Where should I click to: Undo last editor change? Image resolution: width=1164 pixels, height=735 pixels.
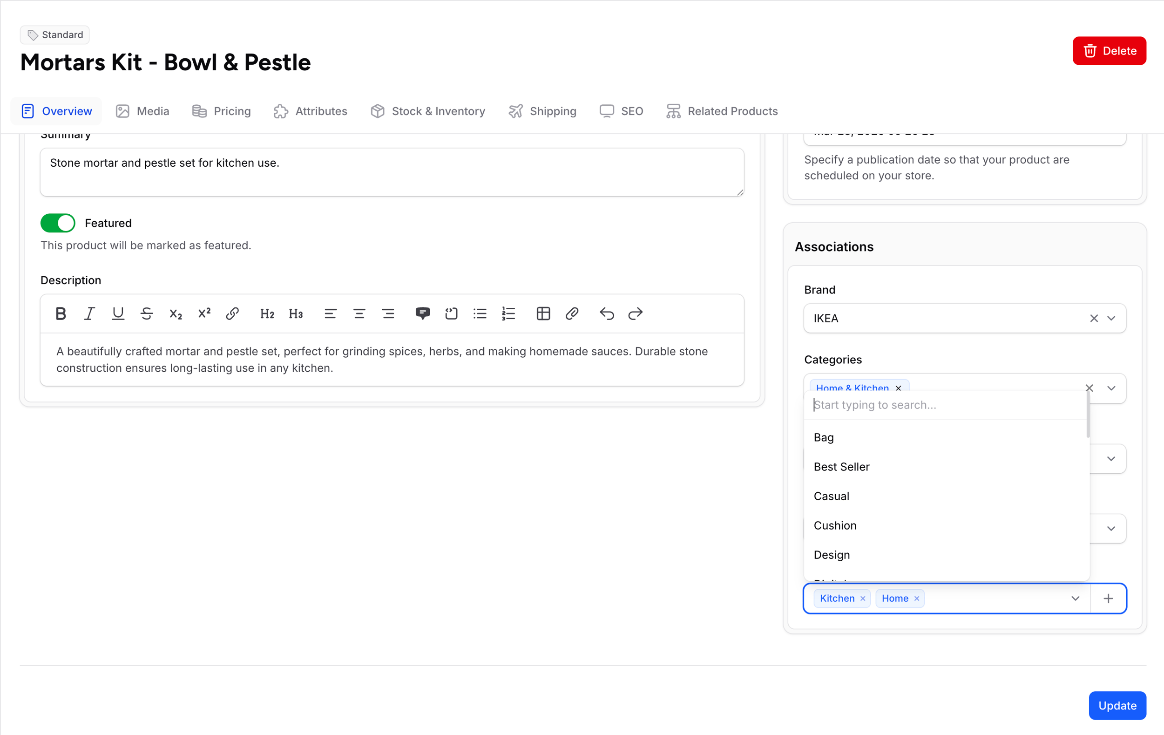point(607,314)
